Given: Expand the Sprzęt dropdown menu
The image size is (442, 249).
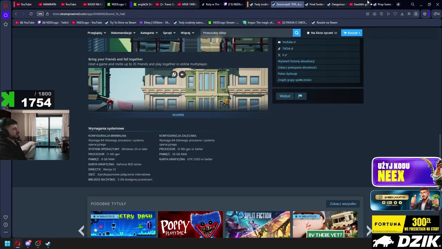Looking at the screenshot, I should (x=169, y=33).
